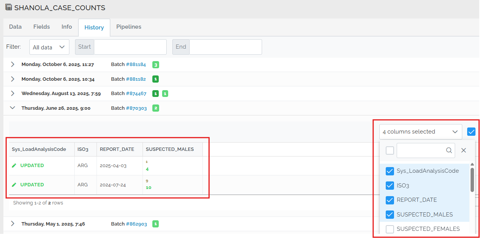Open the Pipelines tab
Screen dimensions: 480x238
click(129, 27)
